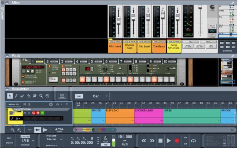Click the Fifth Lead channel fader

(118, 20)
